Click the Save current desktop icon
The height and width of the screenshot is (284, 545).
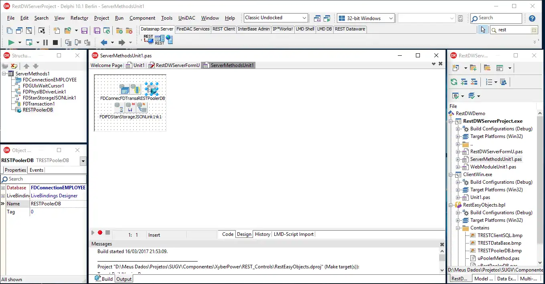point(317,18)
